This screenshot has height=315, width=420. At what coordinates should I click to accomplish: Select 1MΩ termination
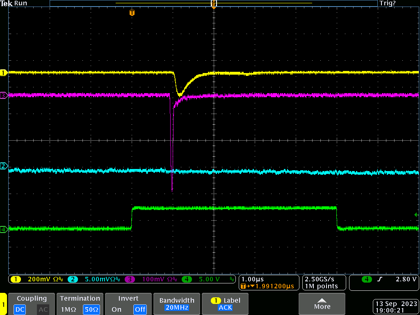tap(68, 310)
